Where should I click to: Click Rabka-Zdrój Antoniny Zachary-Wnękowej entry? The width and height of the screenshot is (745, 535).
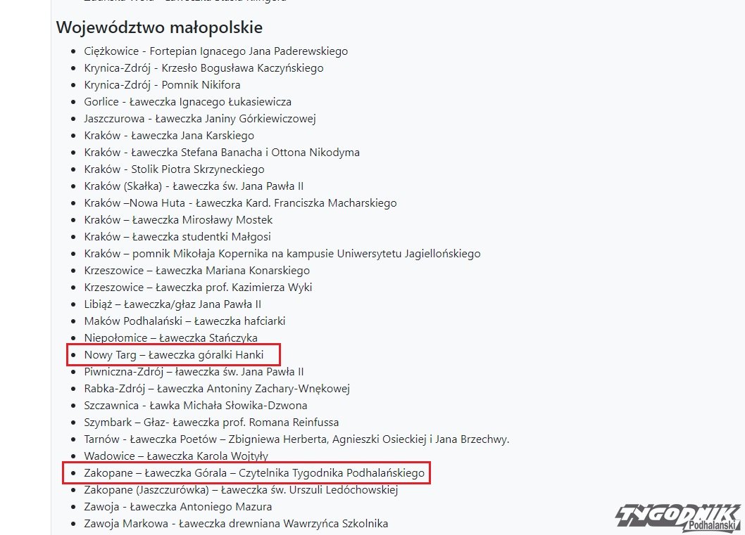point(217,389)
